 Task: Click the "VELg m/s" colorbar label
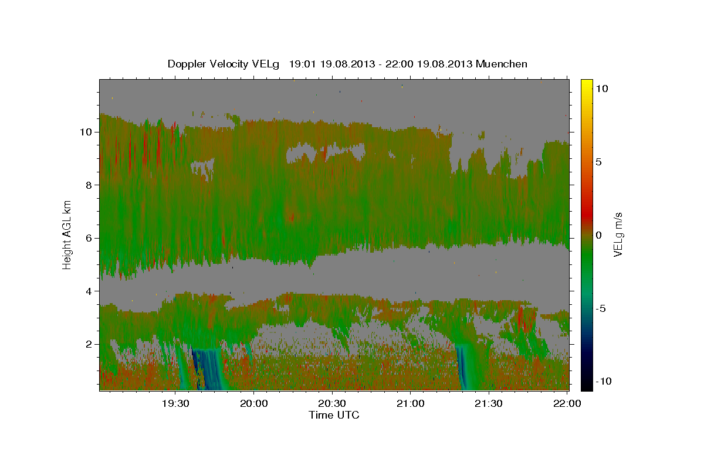coord(619,235)
